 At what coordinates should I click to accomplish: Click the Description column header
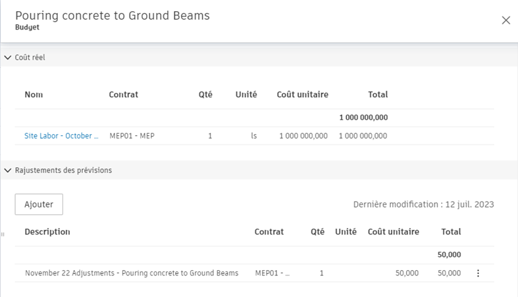47,232
